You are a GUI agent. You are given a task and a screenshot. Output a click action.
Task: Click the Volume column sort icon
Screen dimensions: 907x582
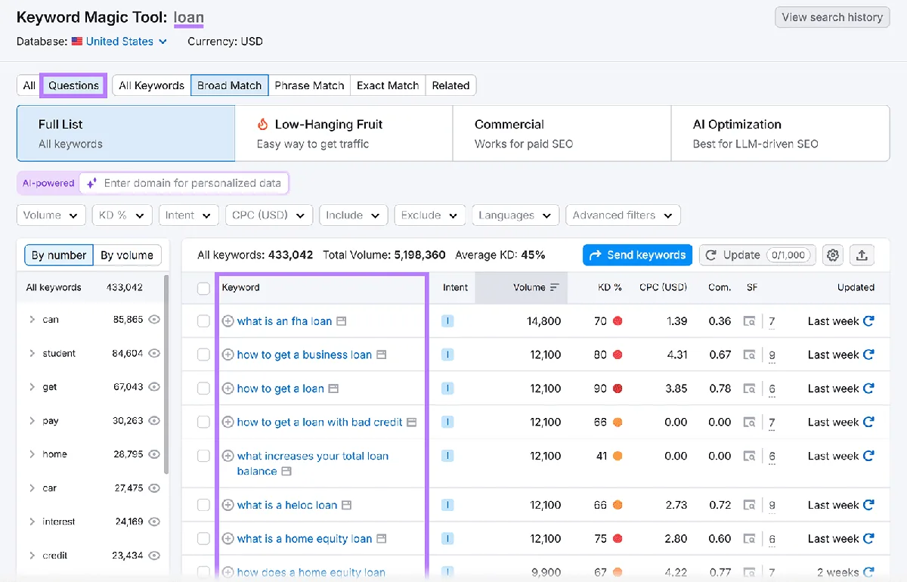coord(555,287)
